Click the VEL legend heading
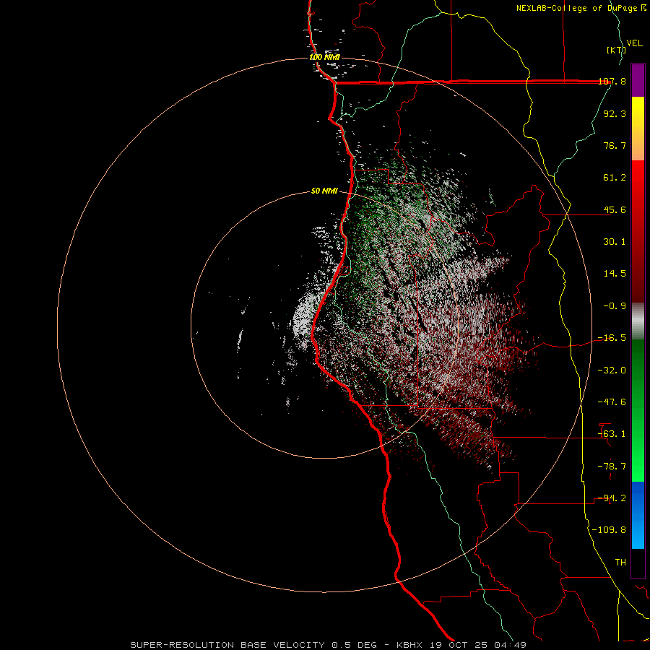 click(x=634, y=43)
